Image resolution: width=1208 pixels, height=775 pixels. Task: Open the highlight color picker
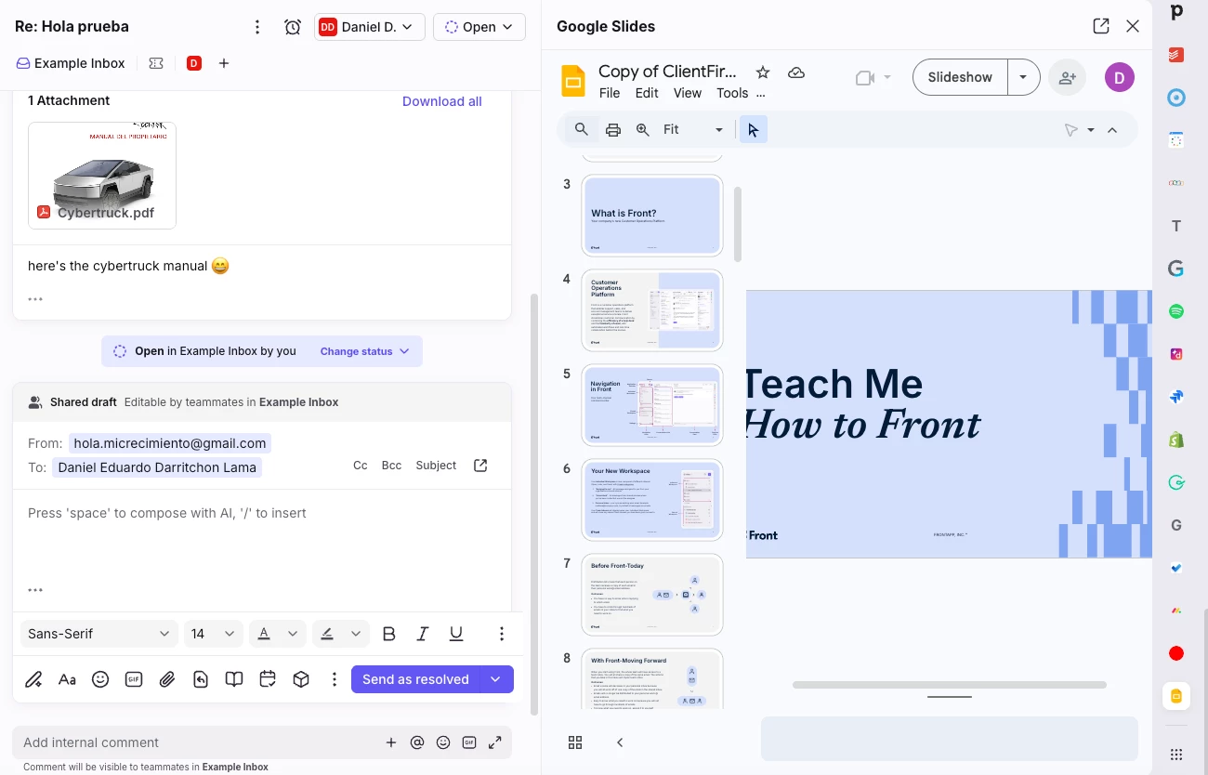[341, 634]
